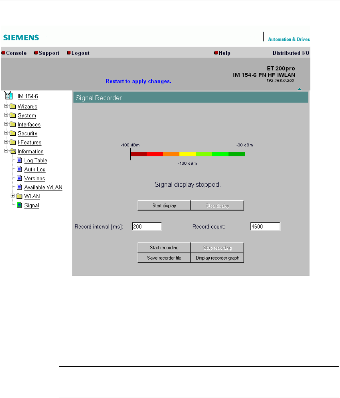Click the Automation & Drives link
Viewport: 340px width, 398px height.
click(x=289, y=39)
